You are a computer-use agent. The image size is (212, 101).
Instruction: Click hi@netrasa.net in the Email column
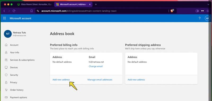click(96, 62)
